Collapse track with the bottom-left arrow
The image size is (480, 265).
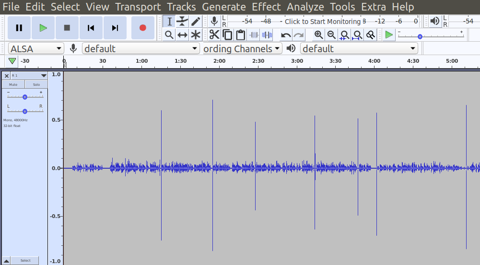click(x=6, y=261)
